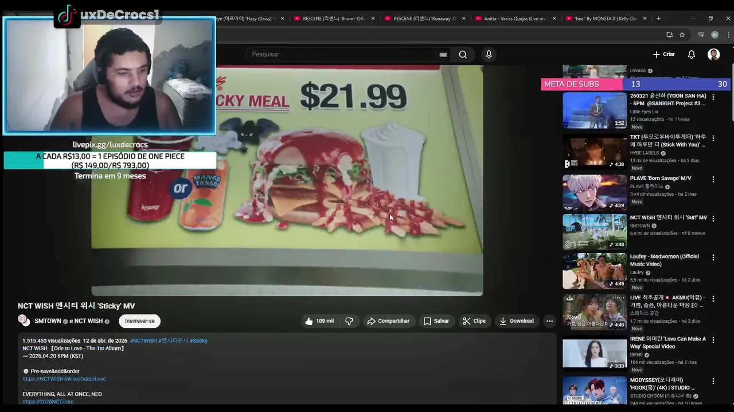
Task: Click the #NCTWISH hashtag
Action: click(x=143, y=340)
